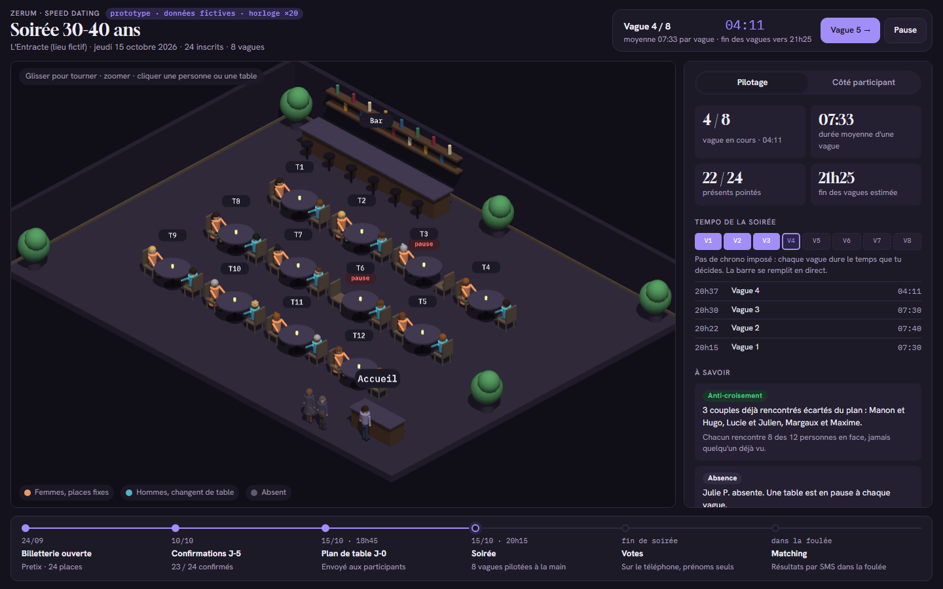Click the Pause button

point(905,30)
